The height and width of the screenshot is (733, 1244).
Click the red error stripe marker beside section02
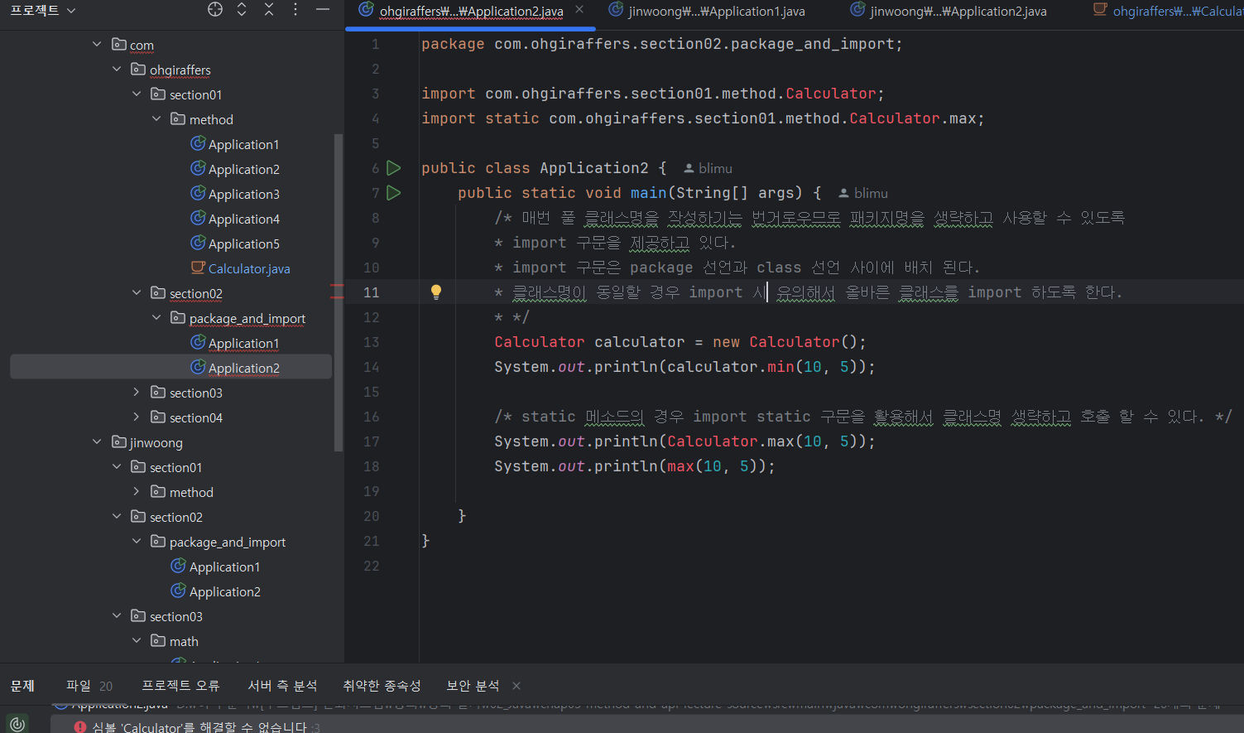pyautogui.click(x=337, y=290)
